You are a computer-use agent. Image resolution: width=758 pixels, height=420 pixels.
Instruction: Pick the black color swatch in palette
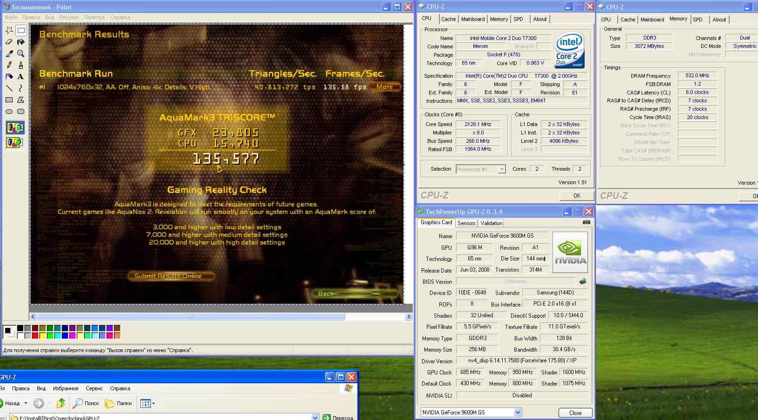click(20, 328)
